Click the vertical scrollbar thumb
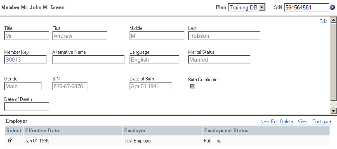The height and width of the screenshot is (149, 337). 333,62
